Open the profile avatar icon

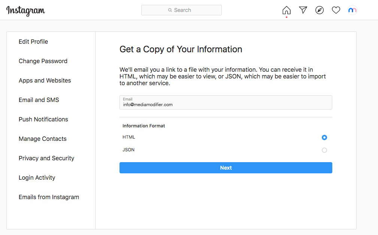[x=352, y=10]
